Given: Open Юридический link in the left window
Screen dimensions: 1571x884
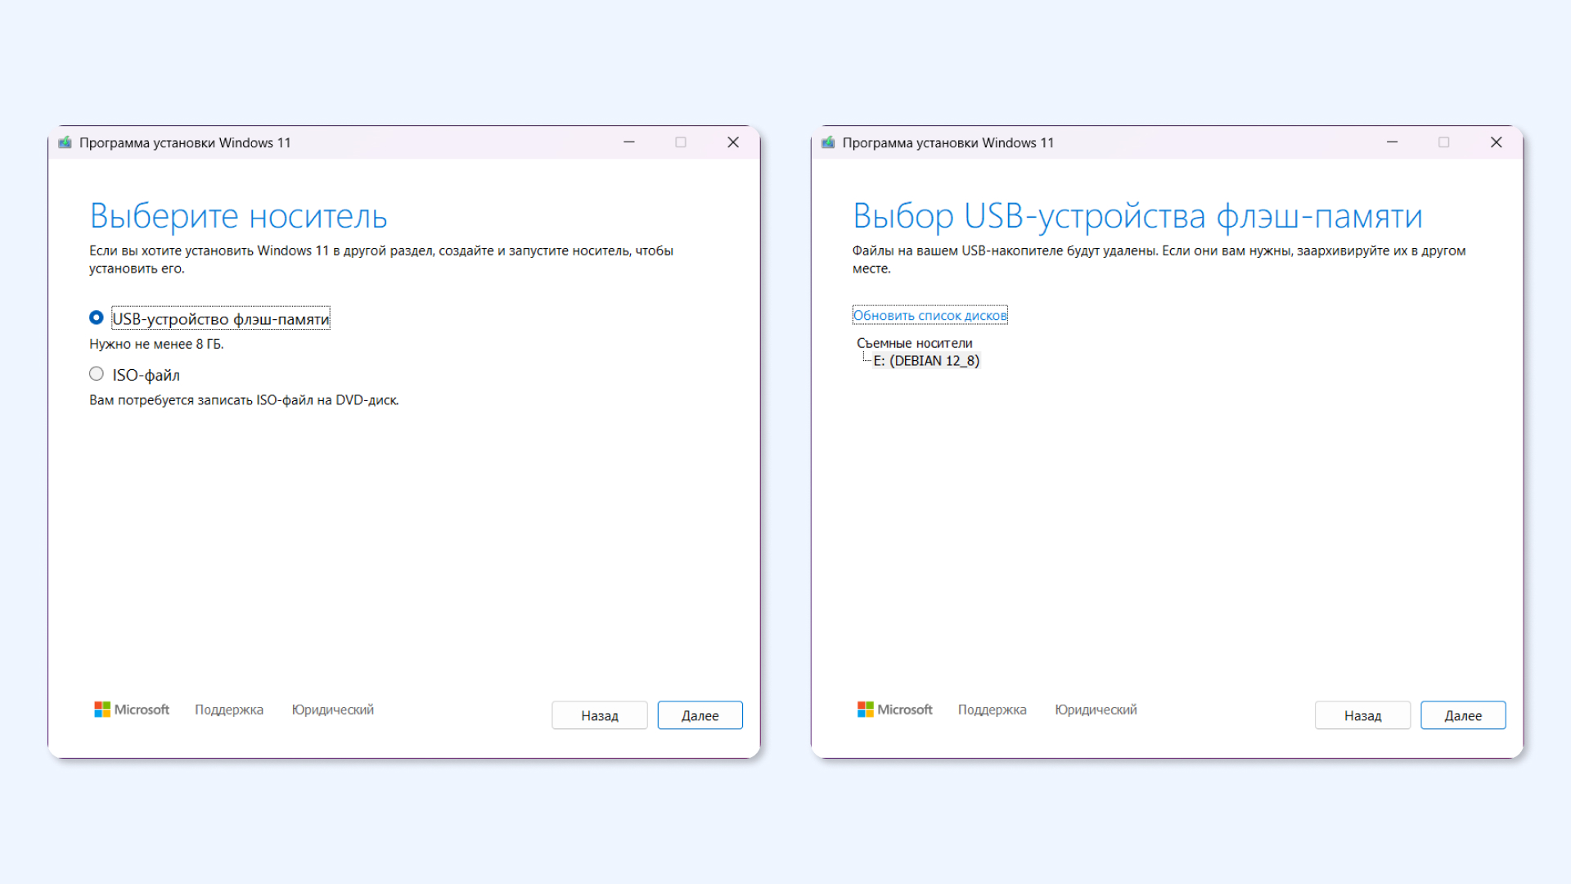Looking at the screenshot, I should (x=333, y=710).
